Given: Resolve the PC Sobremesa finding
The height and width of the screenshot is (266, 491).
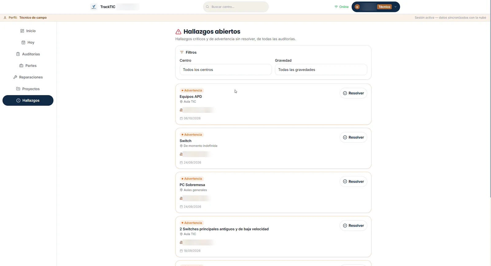Looking at the screenshot, I should pos(353,182).
